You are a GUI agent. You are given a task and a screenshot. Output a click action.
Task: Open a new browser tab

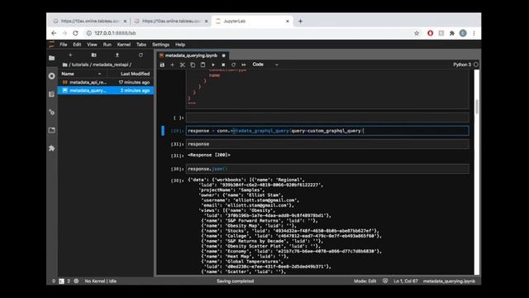pos(300,21)
